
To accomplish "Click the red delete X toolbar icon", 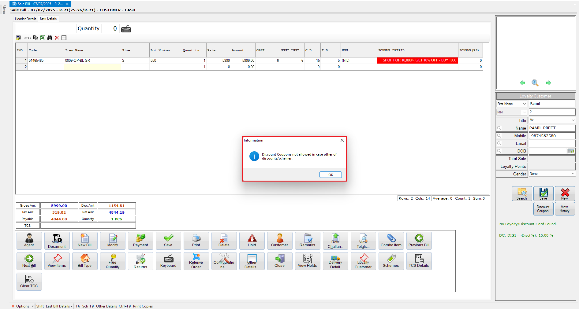I will coord(57,38).
